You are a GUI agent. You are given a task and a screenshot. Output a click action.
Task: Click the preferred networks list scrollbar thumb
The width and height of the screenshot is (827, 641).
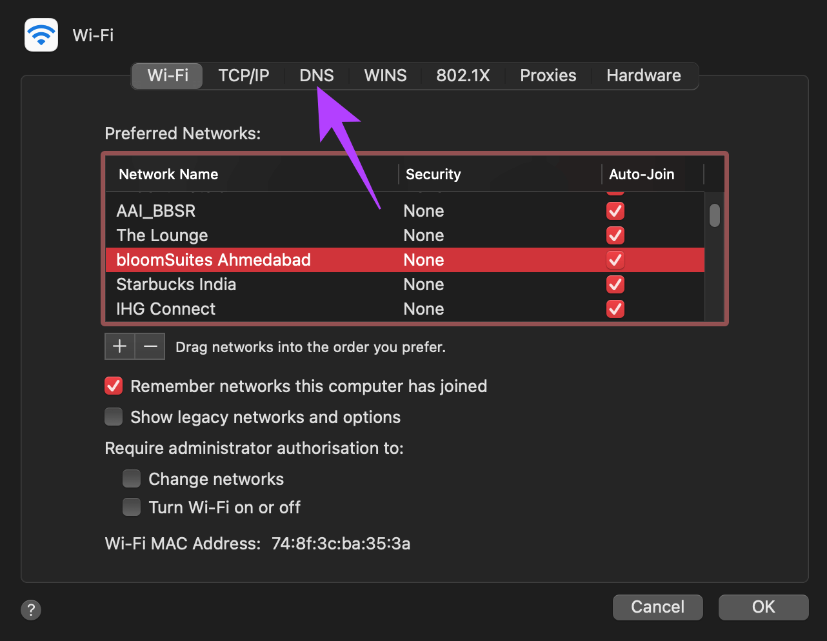click(x=714, y=215)
